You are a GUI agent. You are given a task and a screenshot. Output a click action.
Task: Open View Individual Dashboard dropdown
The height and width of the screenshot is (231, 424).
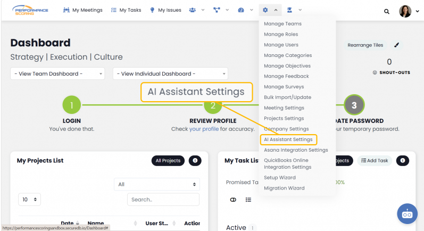(x=170, y=73)
